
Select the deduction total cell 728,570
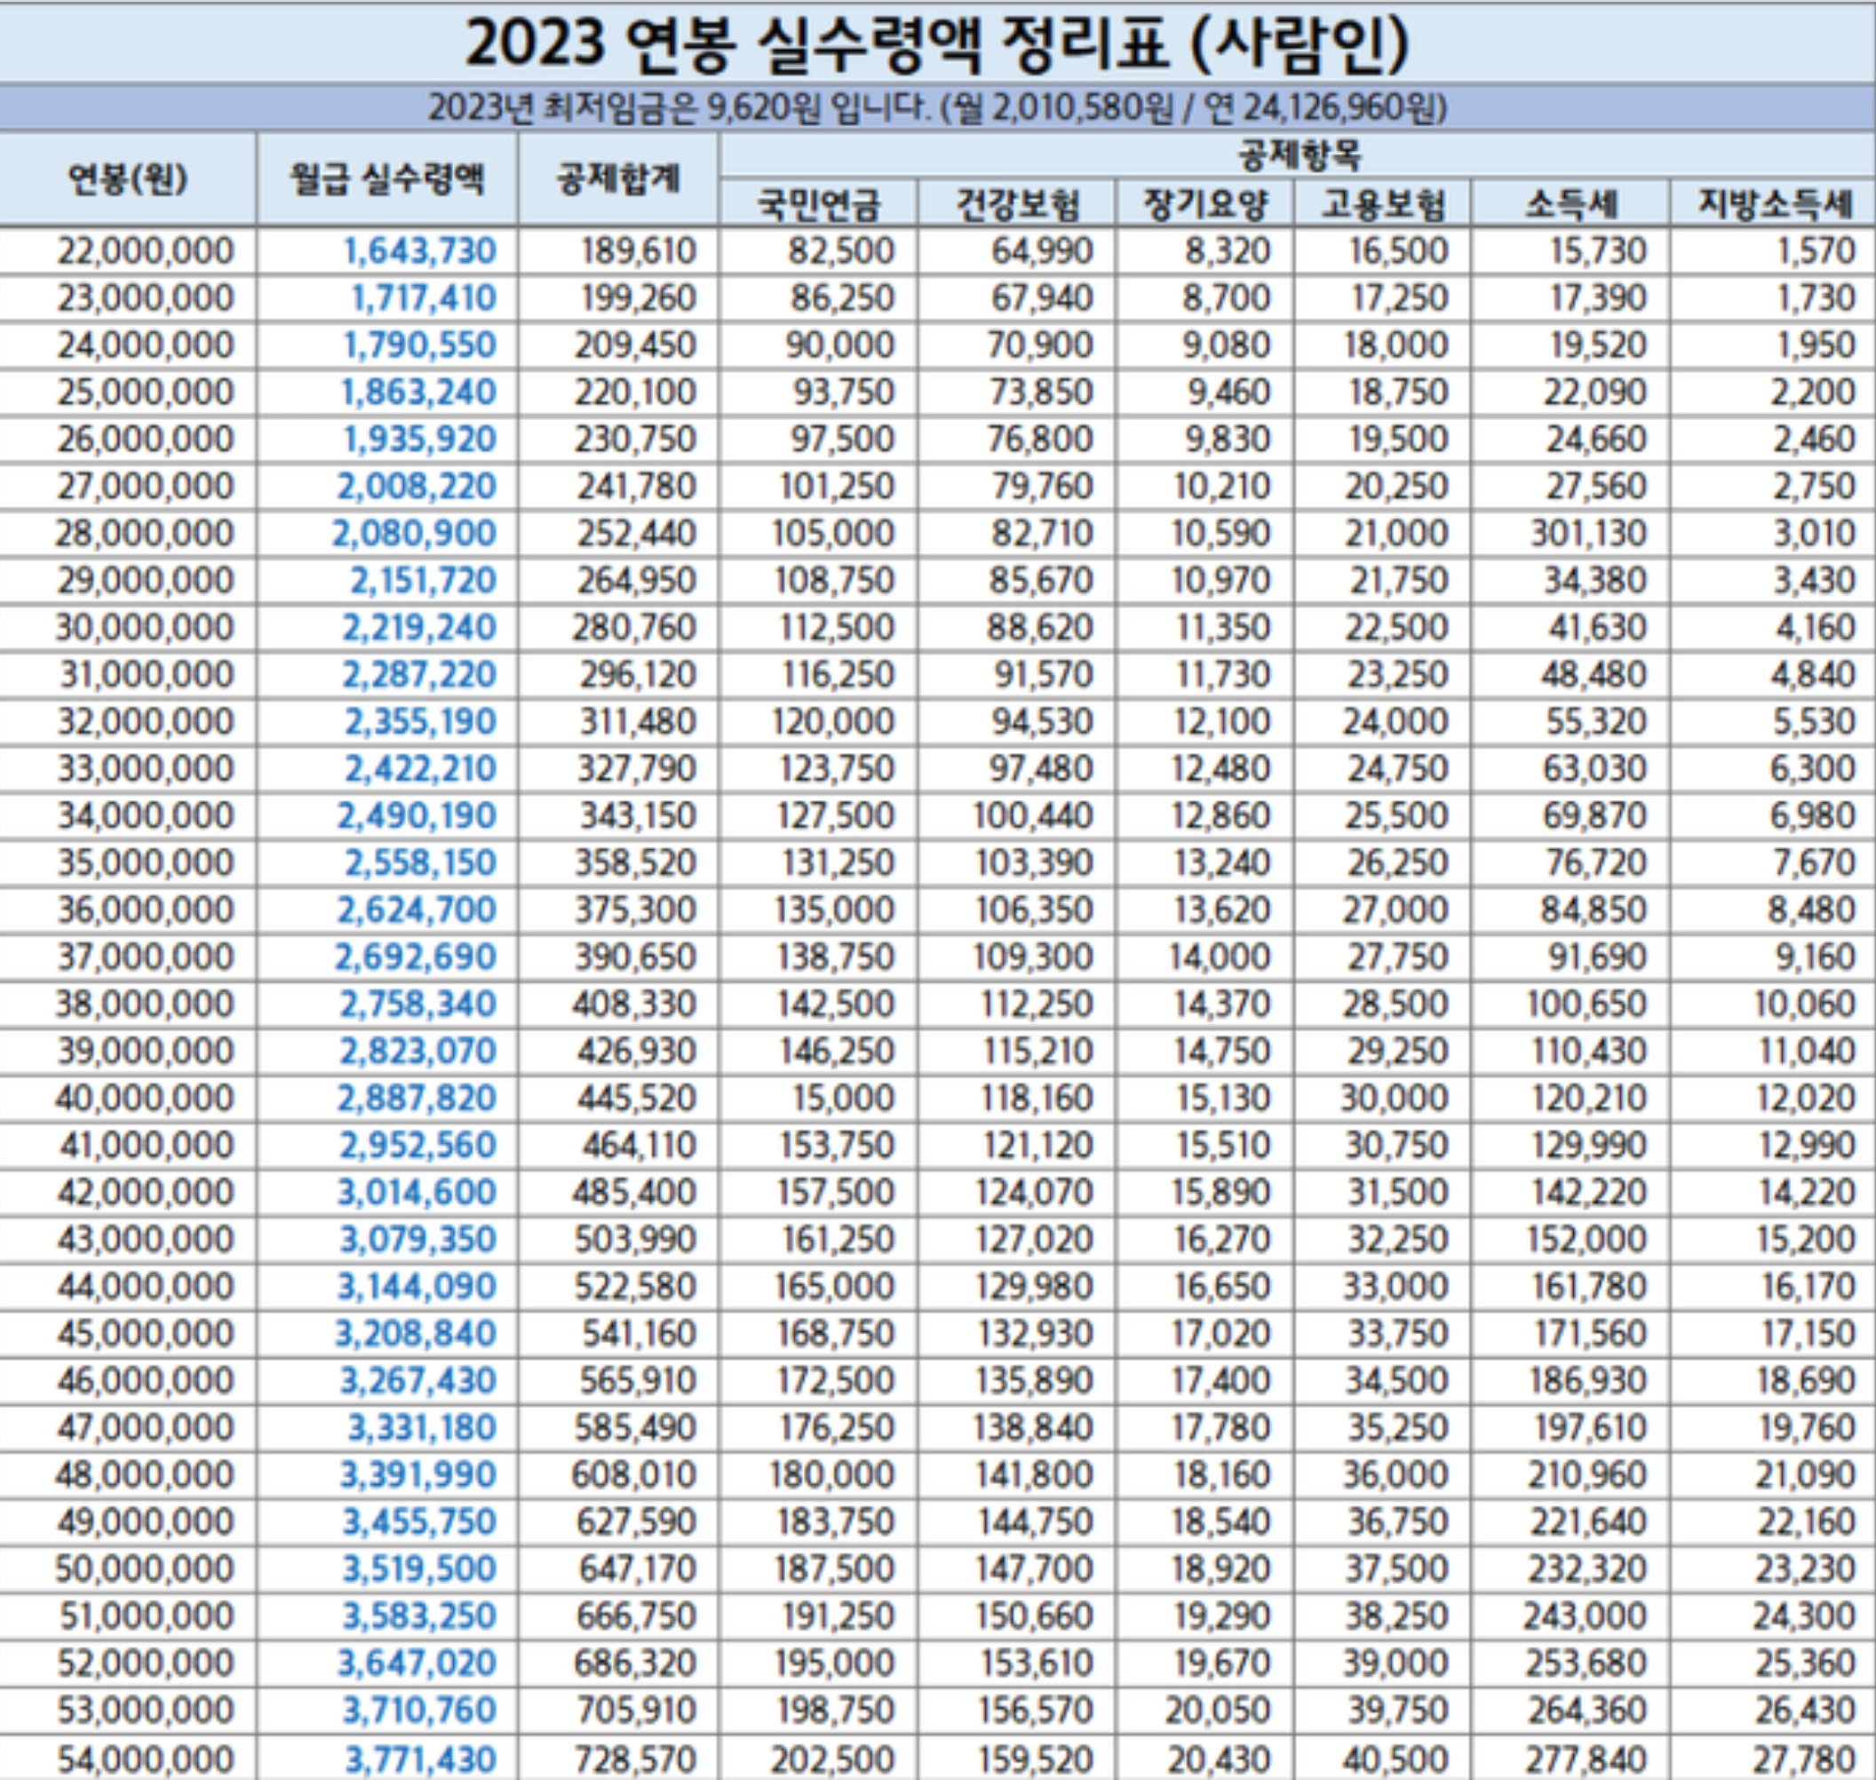click(x=635, y=1755)
